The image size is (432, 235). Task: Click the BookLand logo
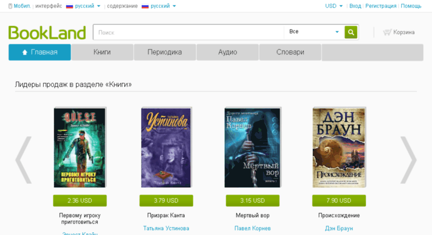[x=47, y=33]
